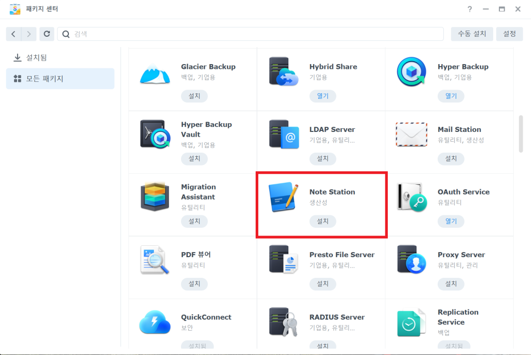Install Hyper Backup Vault with 설치
The width and height of the screenshot is (531, 355).
pyautogui.click(x=194, y=158)
